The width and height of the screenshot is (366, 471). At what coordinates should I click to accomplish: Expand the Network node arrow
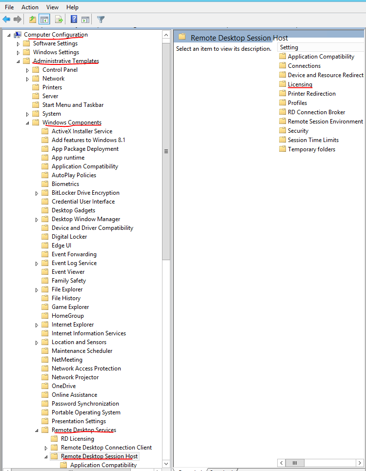[x=27, y=79]
